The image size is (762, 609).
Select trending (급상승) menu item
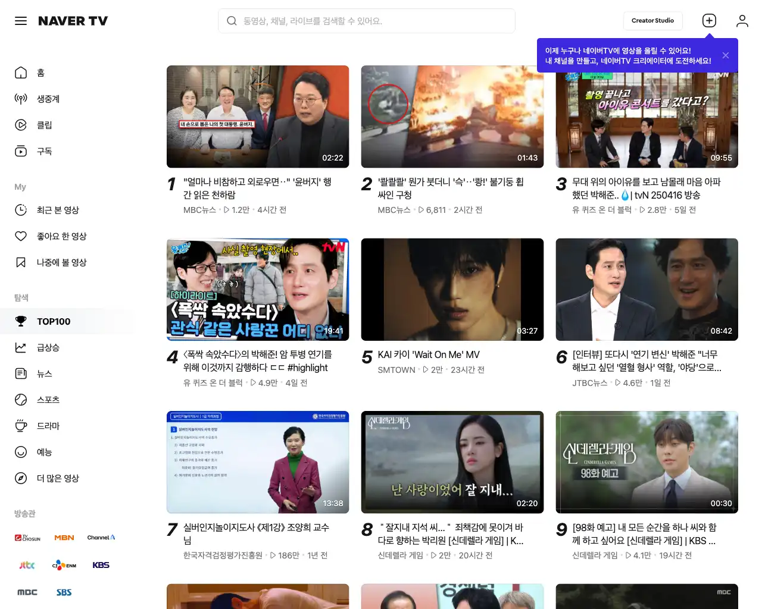[48, 347]
